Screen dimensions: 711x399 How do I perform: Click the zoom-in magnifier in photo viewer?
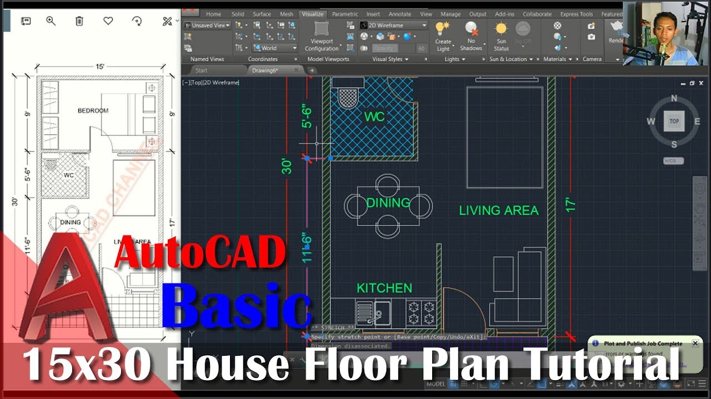(51, 21)
